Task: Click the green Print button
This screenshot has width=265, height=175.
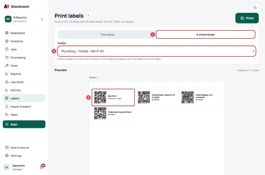Action: 247,18
